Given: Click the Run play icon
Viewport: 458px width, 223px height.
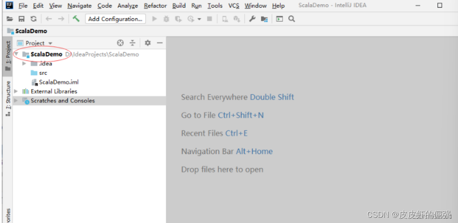Looking at the screenshot, I should pyautogui.click(x=155, y=19).
